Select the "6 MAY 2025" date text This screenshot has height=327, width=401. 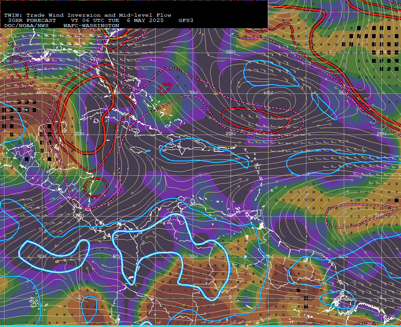[x=145, y=20]
